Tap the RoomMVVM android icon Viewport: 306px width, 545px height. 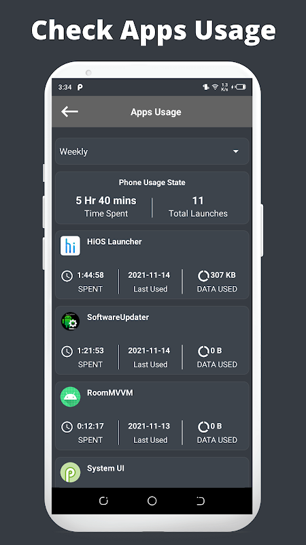70,396
